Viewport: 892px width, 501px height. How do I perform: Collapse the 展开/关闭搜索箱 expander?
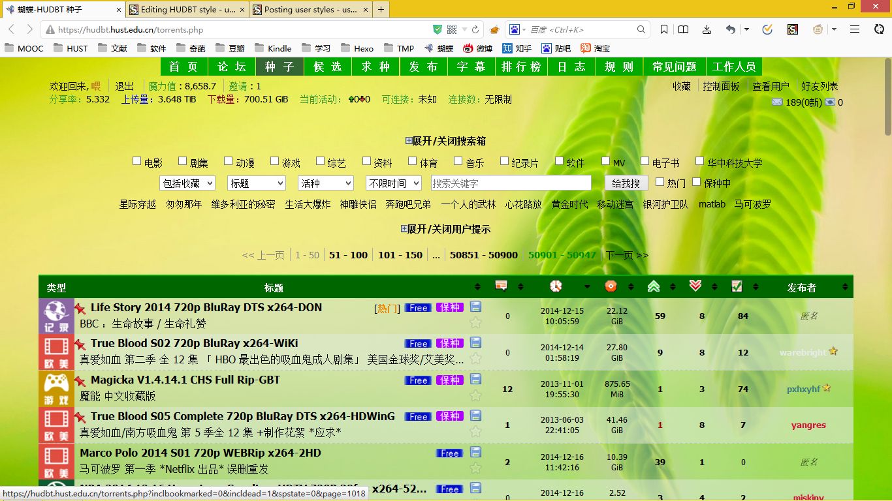[x=445, y=141]
